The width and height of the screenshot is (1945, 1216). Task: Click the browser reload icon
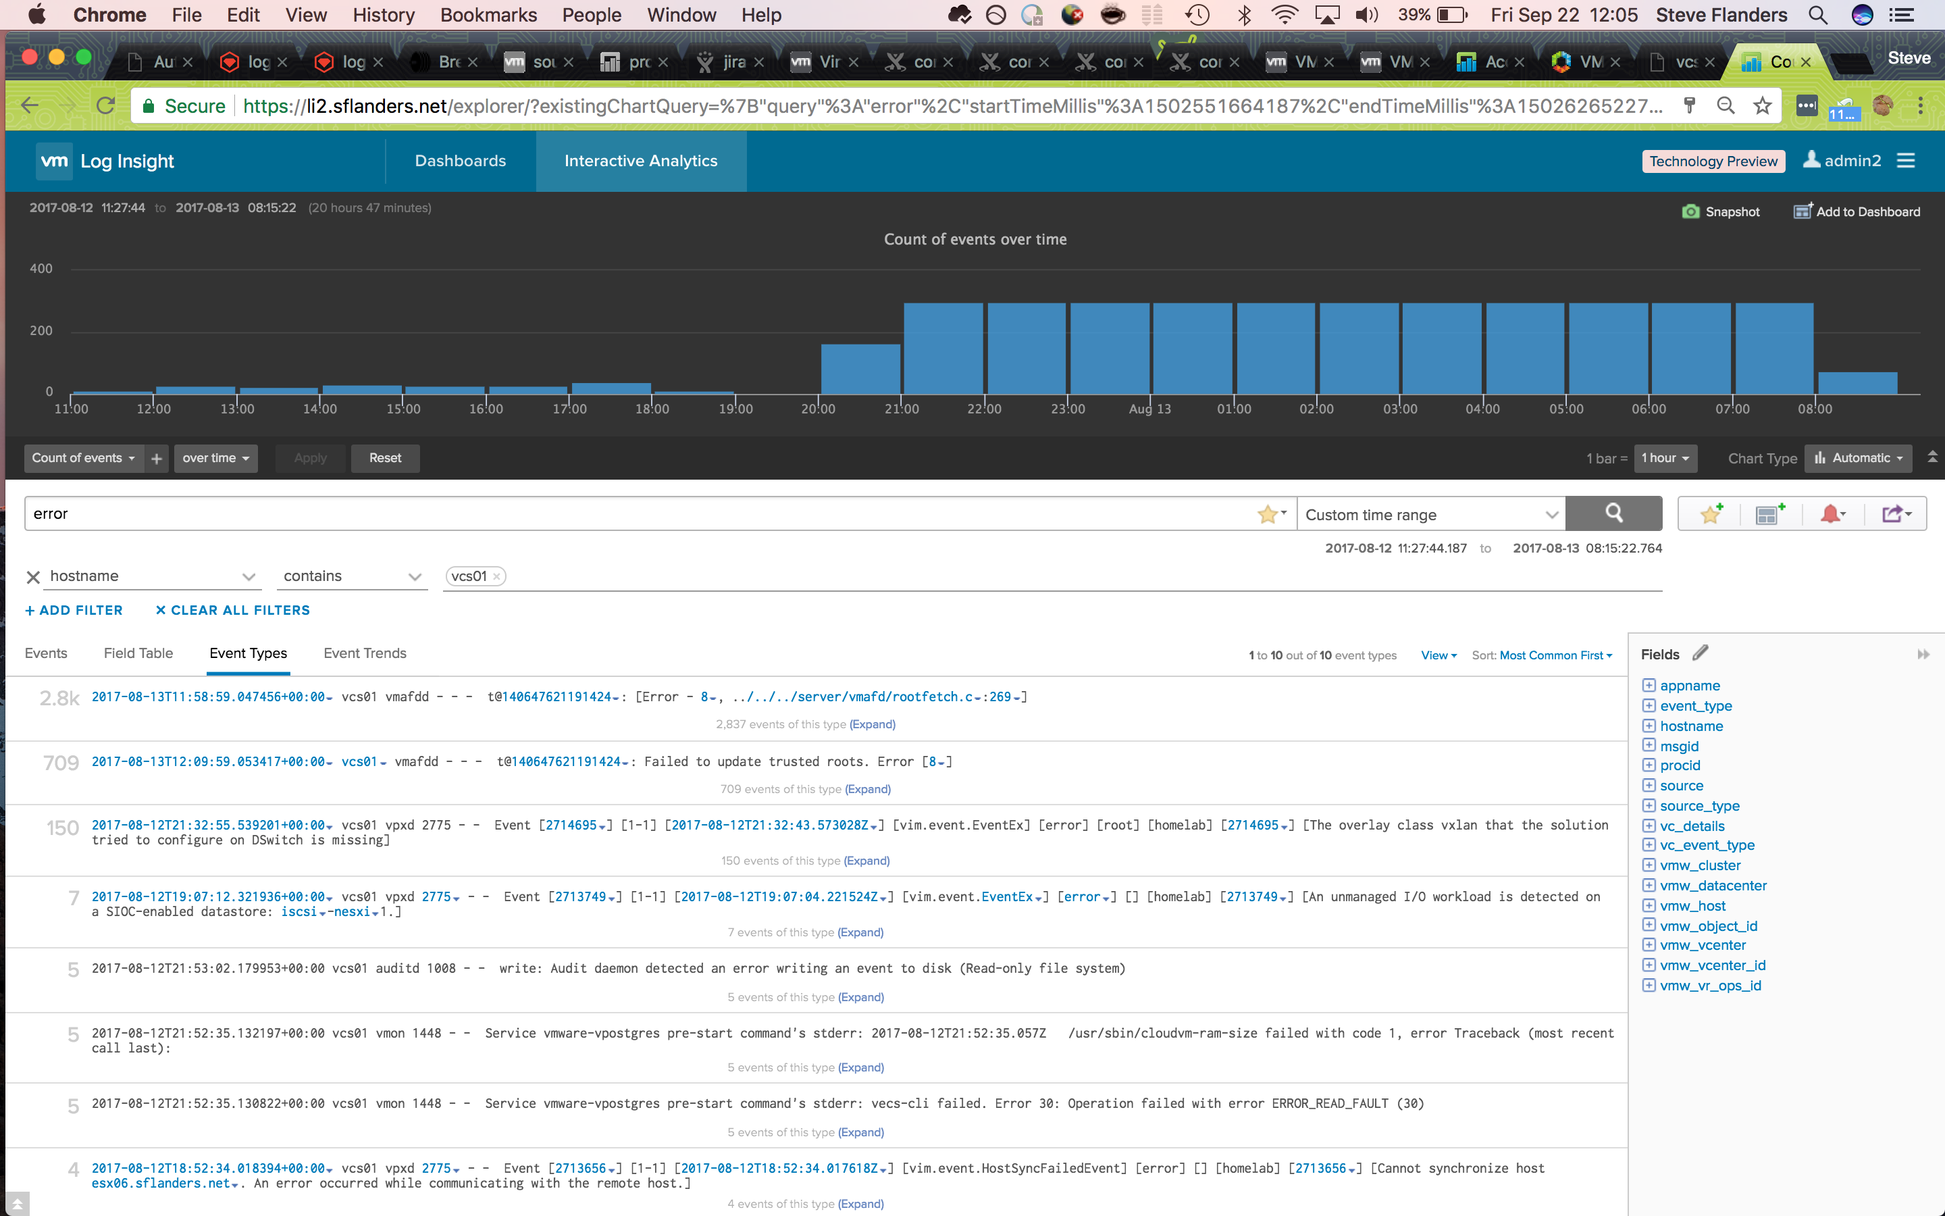pyautogui.click(x=105, y=105)
